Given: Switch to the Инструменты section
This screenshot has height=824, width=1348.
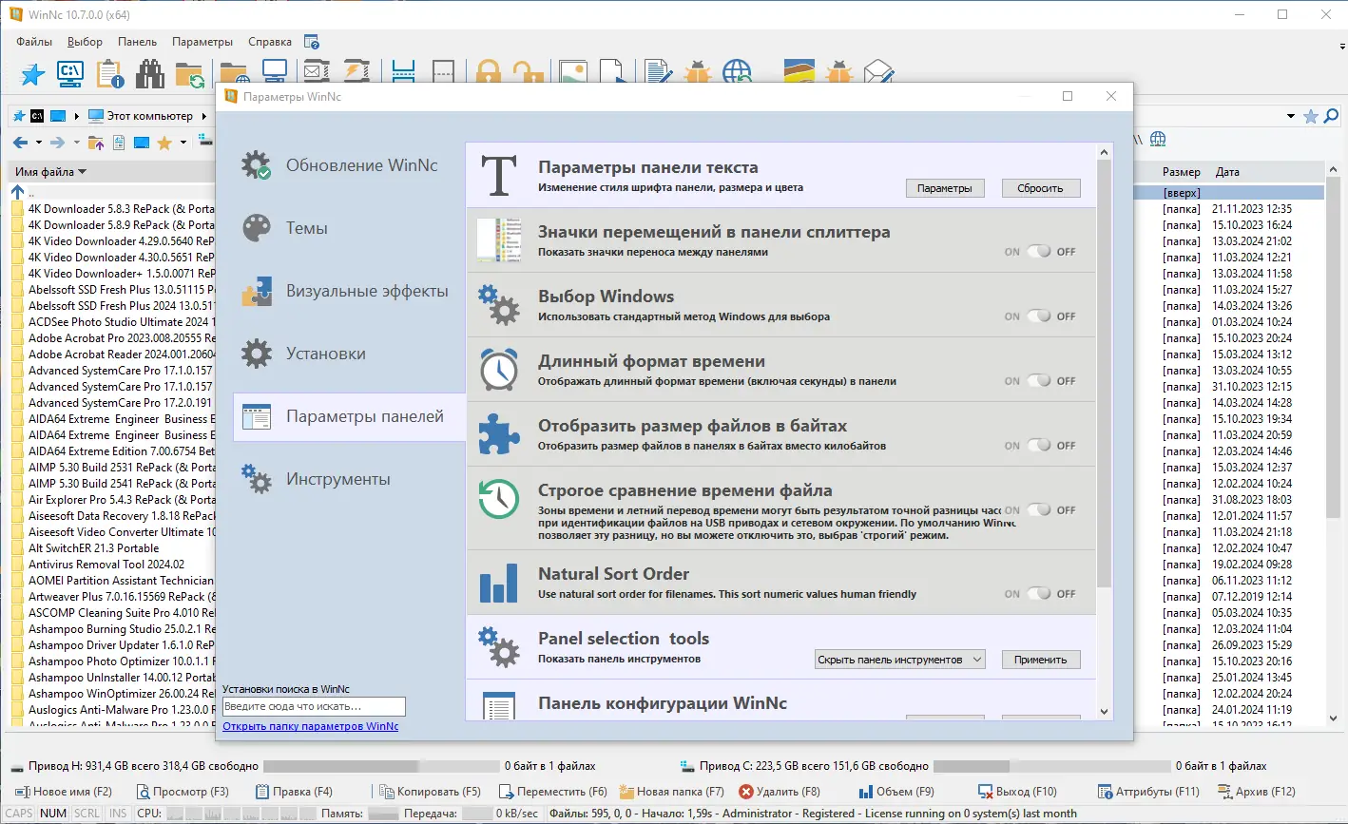Looking at the screenshot, I should point(349,479).
